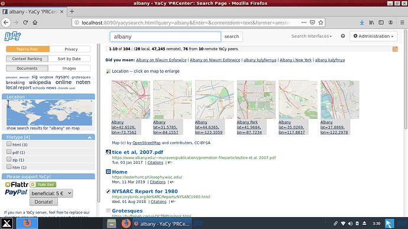
Task: Open a new browser tab
Action: (72, 11)
